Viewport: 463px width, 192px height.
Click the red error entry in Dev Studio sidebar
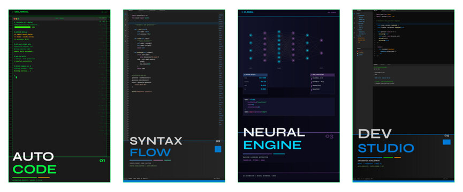pyautogui.click(x=360, y=51)
